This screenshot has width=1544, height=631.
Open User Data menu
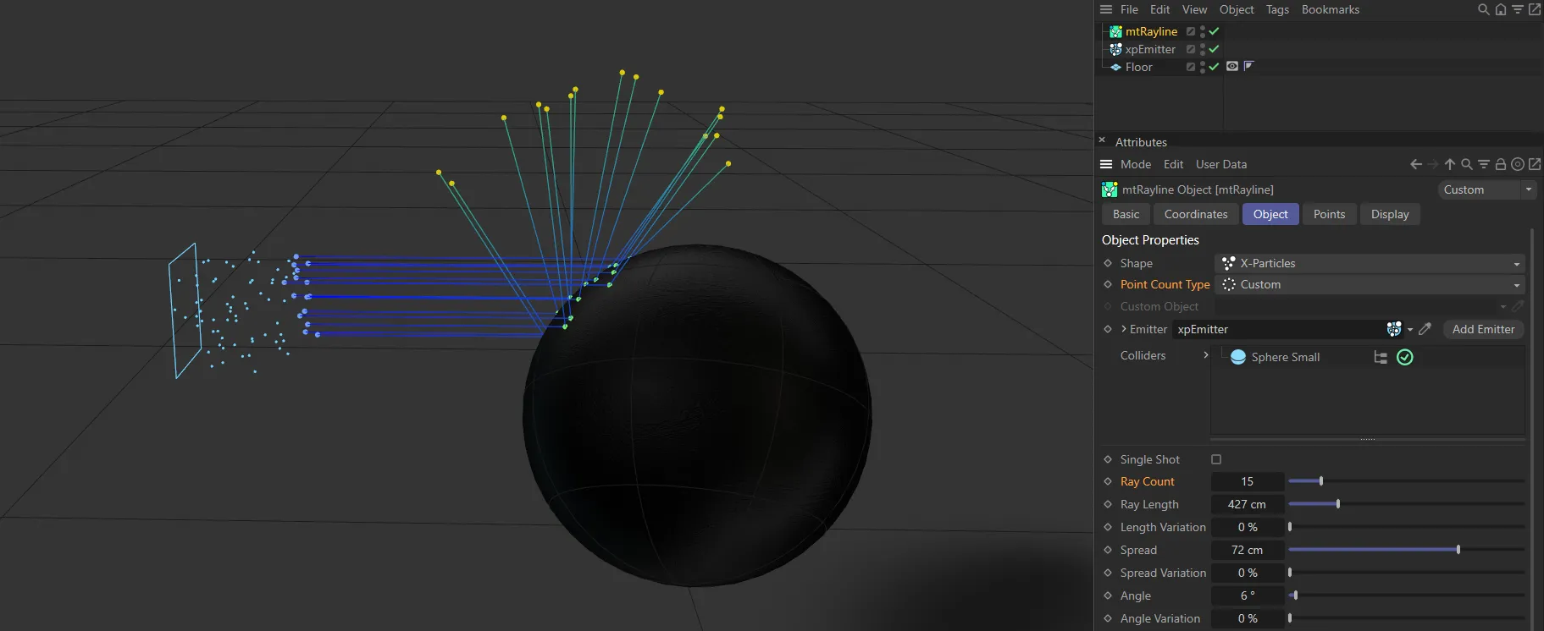tap(1221, 164)
